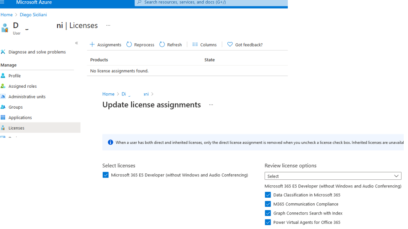Click the 'Review license options' heading
The image size is (408, 229).
point(290,166)
